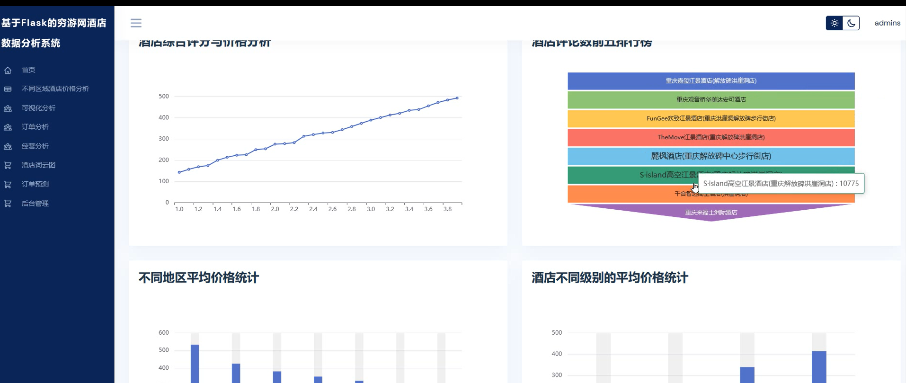Open the admins user menu
The width and height of the screenshot is (906, 383).
887,23
